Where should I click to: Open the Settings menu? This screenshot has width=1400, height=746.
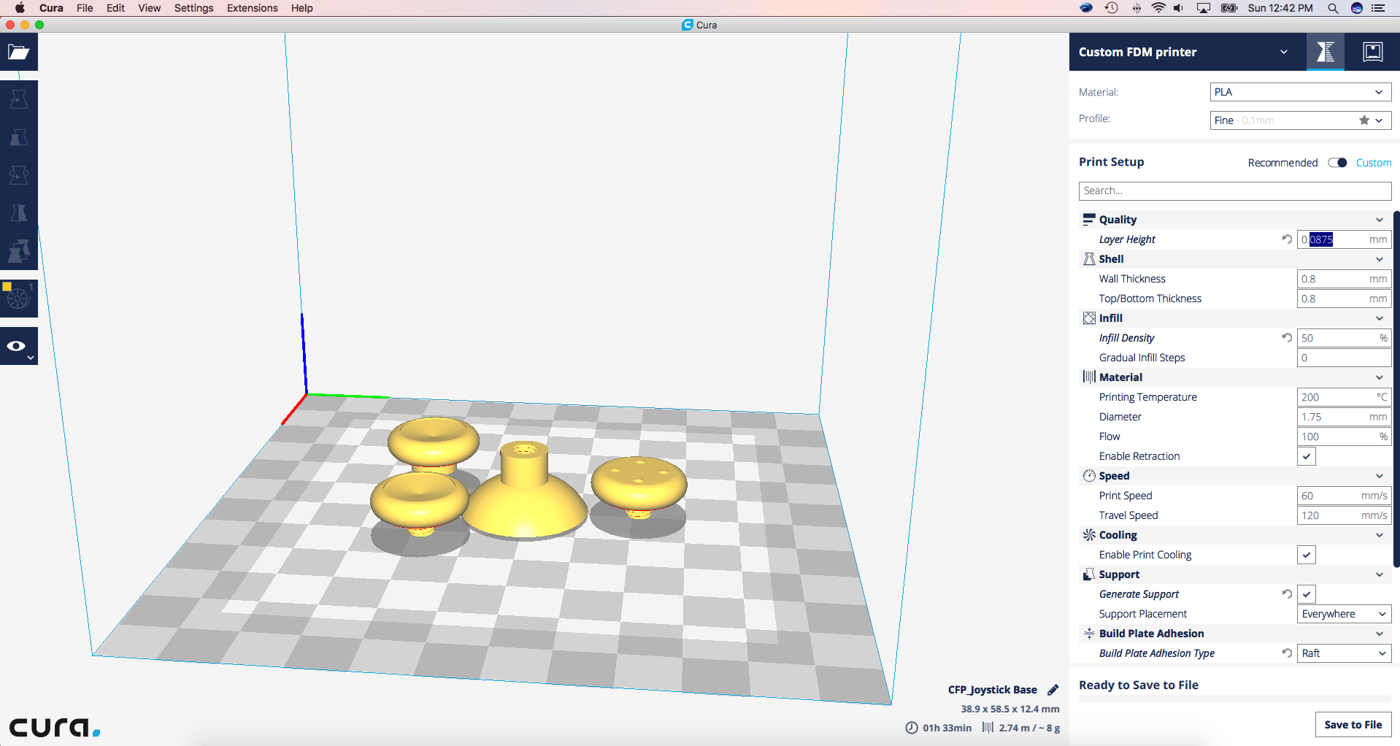point(193,8)
